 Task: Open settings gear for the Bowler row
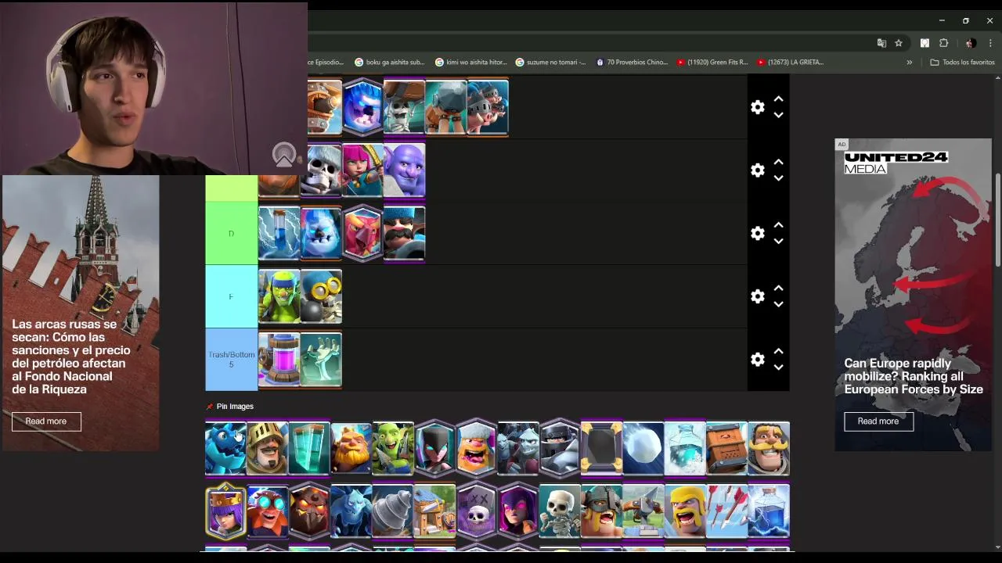pyautogui.click(x=757, y=170)
